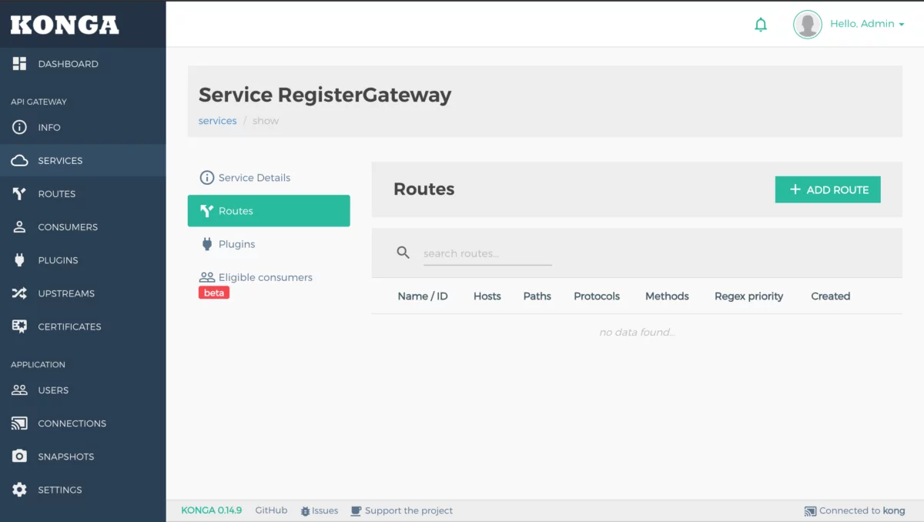Viewport: 924px width, 522px height.
Task: Open Snapshots via the camera icon
Action: click(x=20, y=457)
